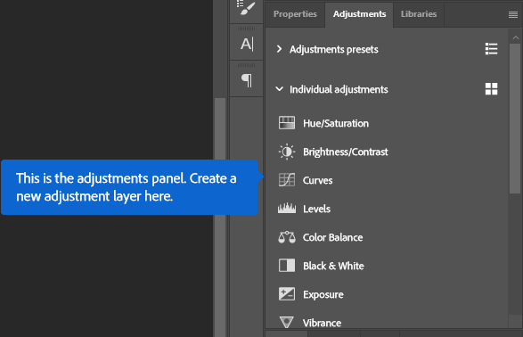Click the Color Balance scales icon
This screenshot has height=337, width=523.
tap(287, 237)
